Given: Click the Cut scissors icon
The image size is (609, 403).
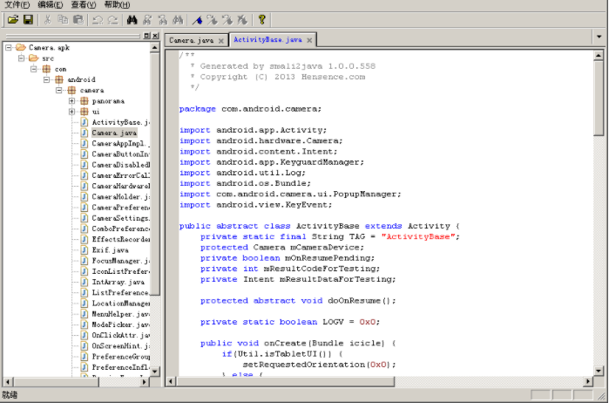Looking at the screenshot, I should pyautogui.click(x=48, y=19).
